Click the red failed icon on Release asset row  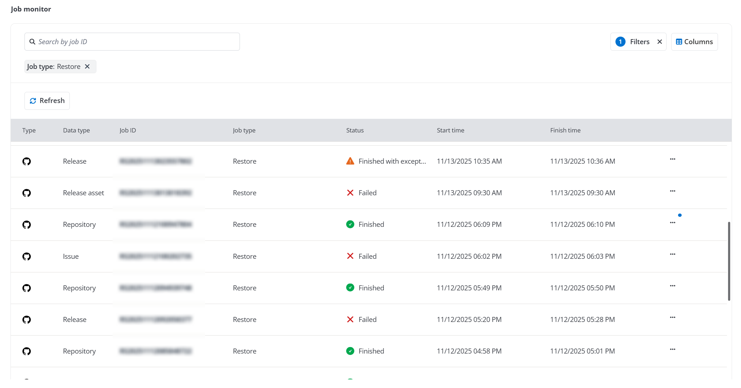click(350, 193)
